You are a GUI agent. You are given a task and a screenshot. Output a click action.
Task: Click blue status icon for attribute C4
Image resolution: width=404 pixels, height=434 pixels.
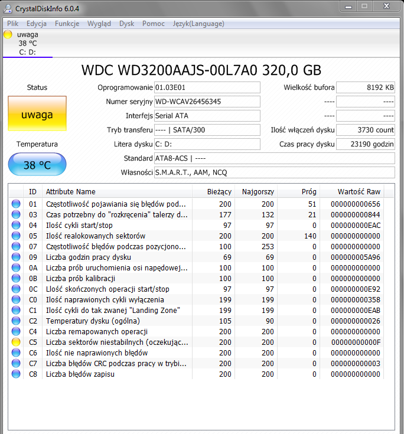[16, 332]
